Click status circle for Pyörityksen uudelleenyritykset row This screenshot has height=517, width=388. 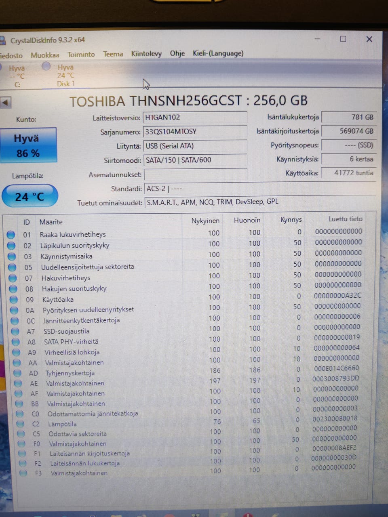coord(14,310)
